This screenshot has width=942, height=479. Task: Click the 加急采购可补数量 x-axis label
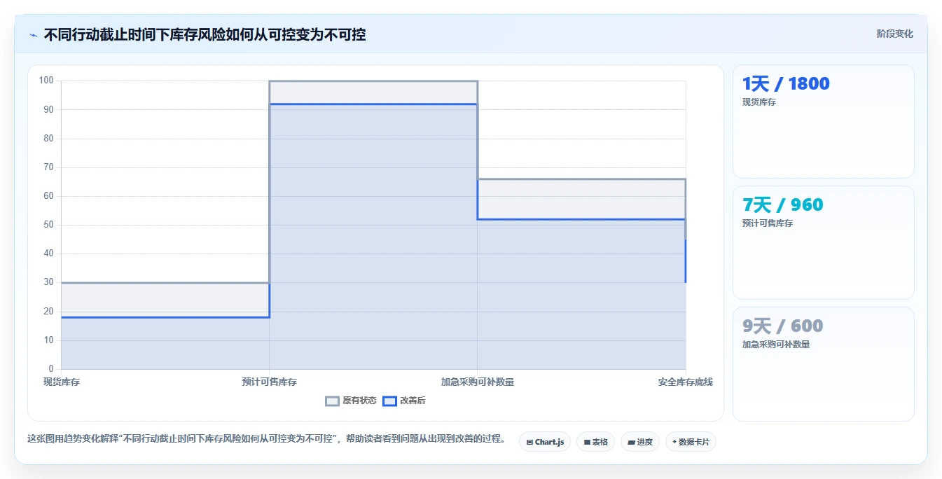click(478, 382)
